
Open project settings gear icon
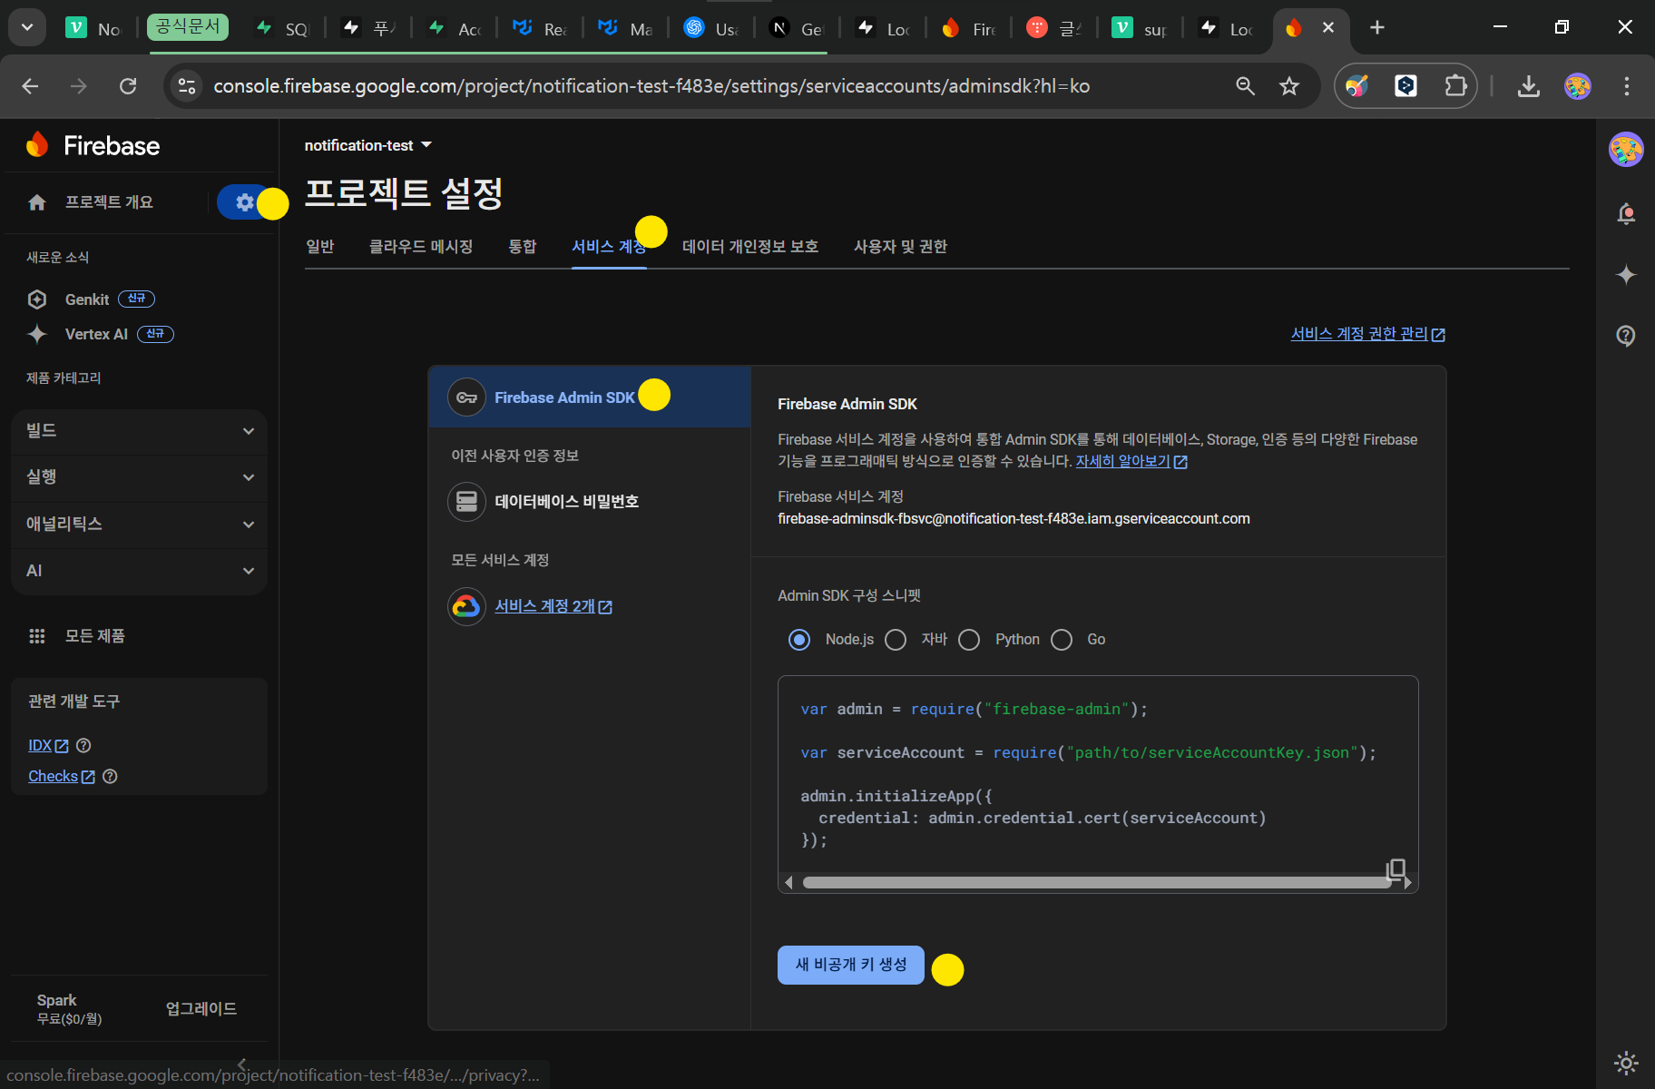[x=245, y=202]
